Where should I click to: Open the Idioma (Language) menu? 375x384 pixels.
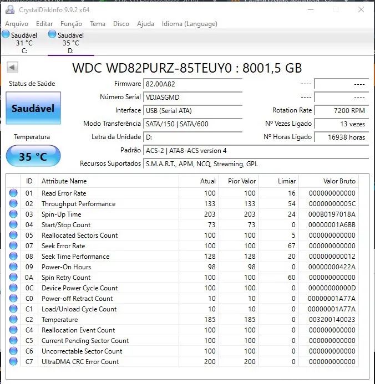[x=190, y=24]
